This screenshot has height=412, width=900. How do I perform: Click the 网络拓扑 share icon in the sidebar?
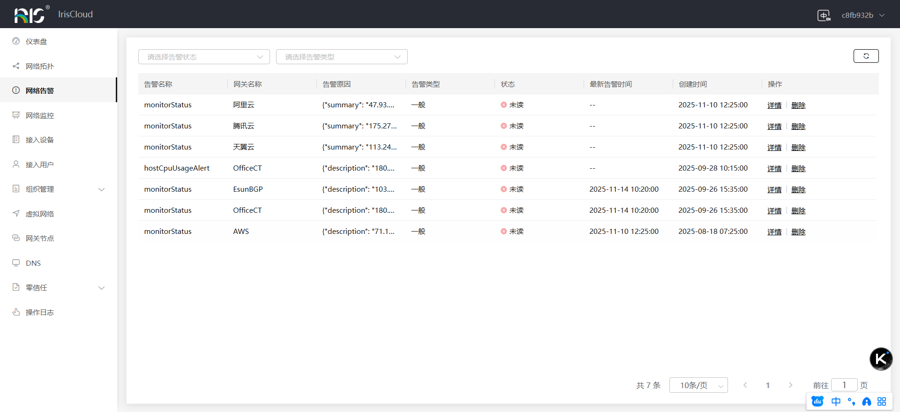pyautogui.click(x=16, y=66)
